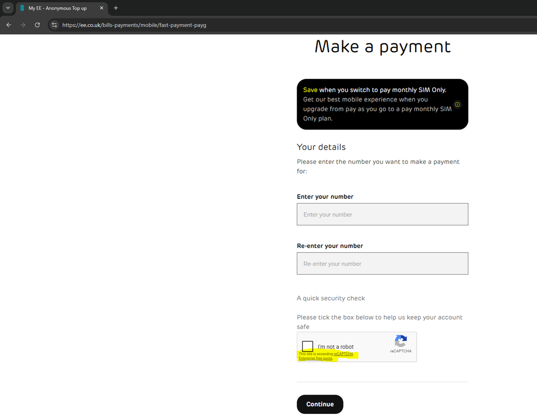Close the My EE - Anonymous Top up tab
537x415 pixels.
(x=102, y=8)
